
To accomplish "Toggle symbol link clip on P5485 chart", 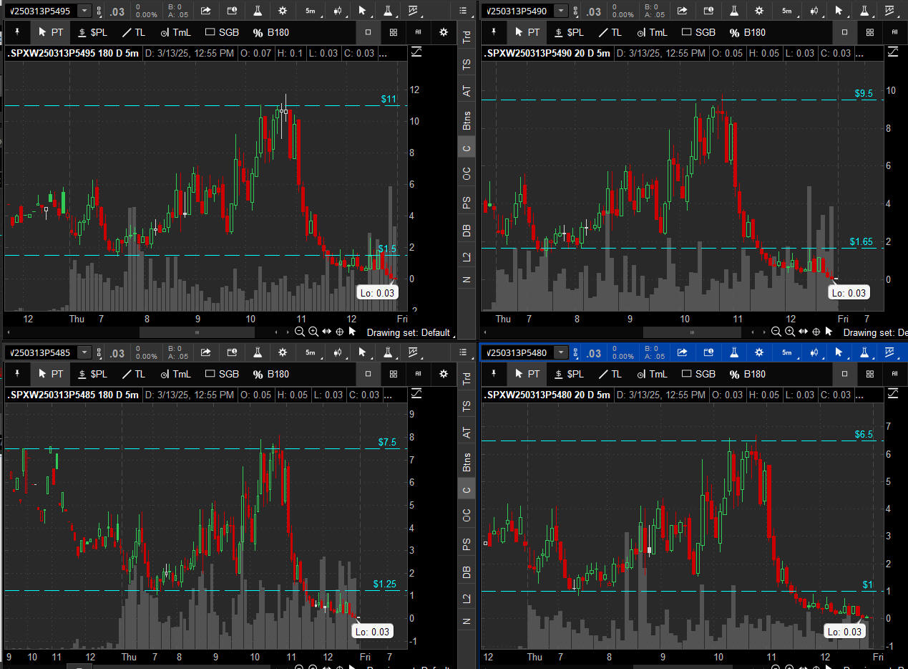I will pyautogui.click(x=99, y=352).
